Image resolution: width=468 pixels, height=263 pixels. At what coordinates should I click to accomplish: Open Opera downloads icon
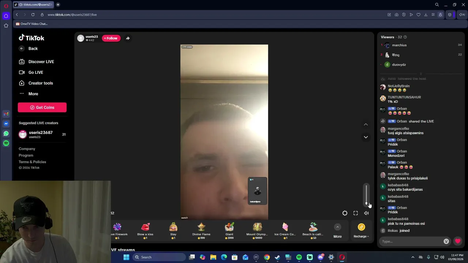[426, 15]
